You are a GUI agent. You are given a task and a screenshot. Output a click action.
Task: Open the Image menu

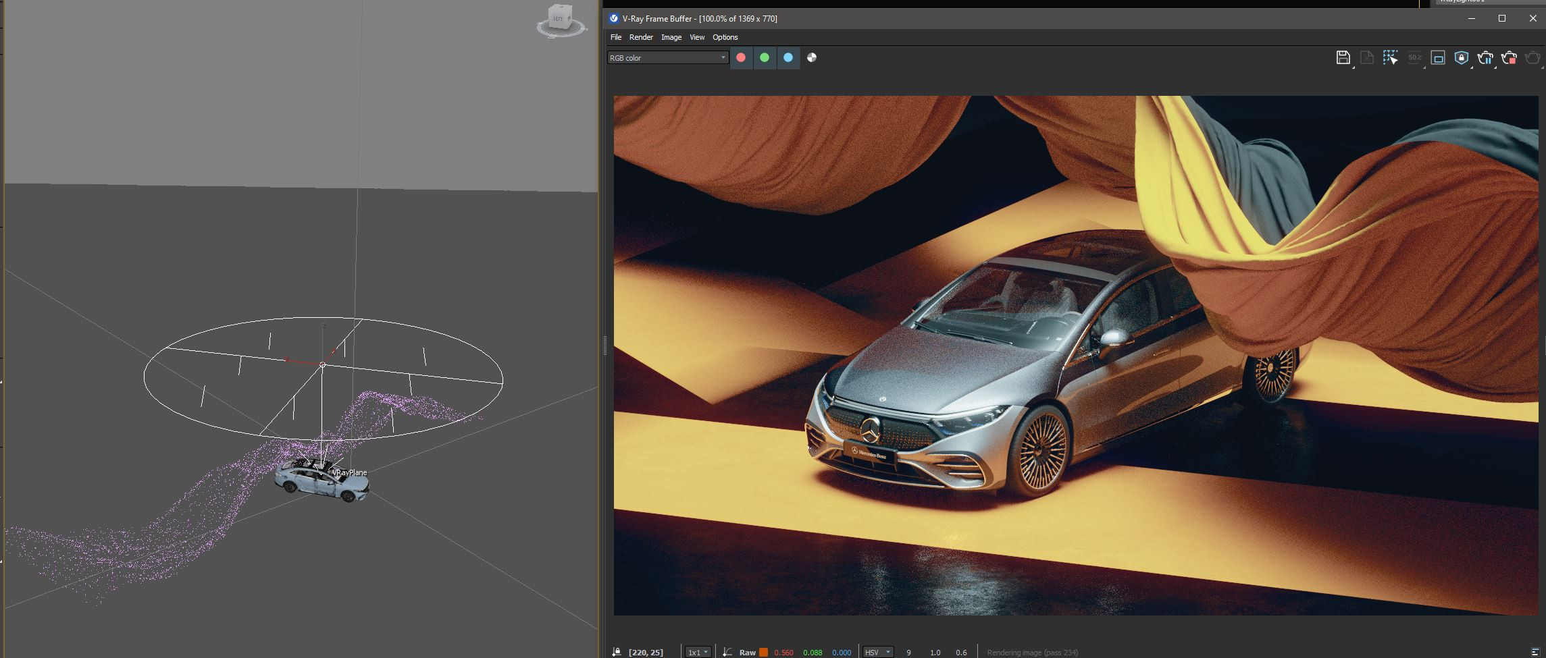pos(671,37)
